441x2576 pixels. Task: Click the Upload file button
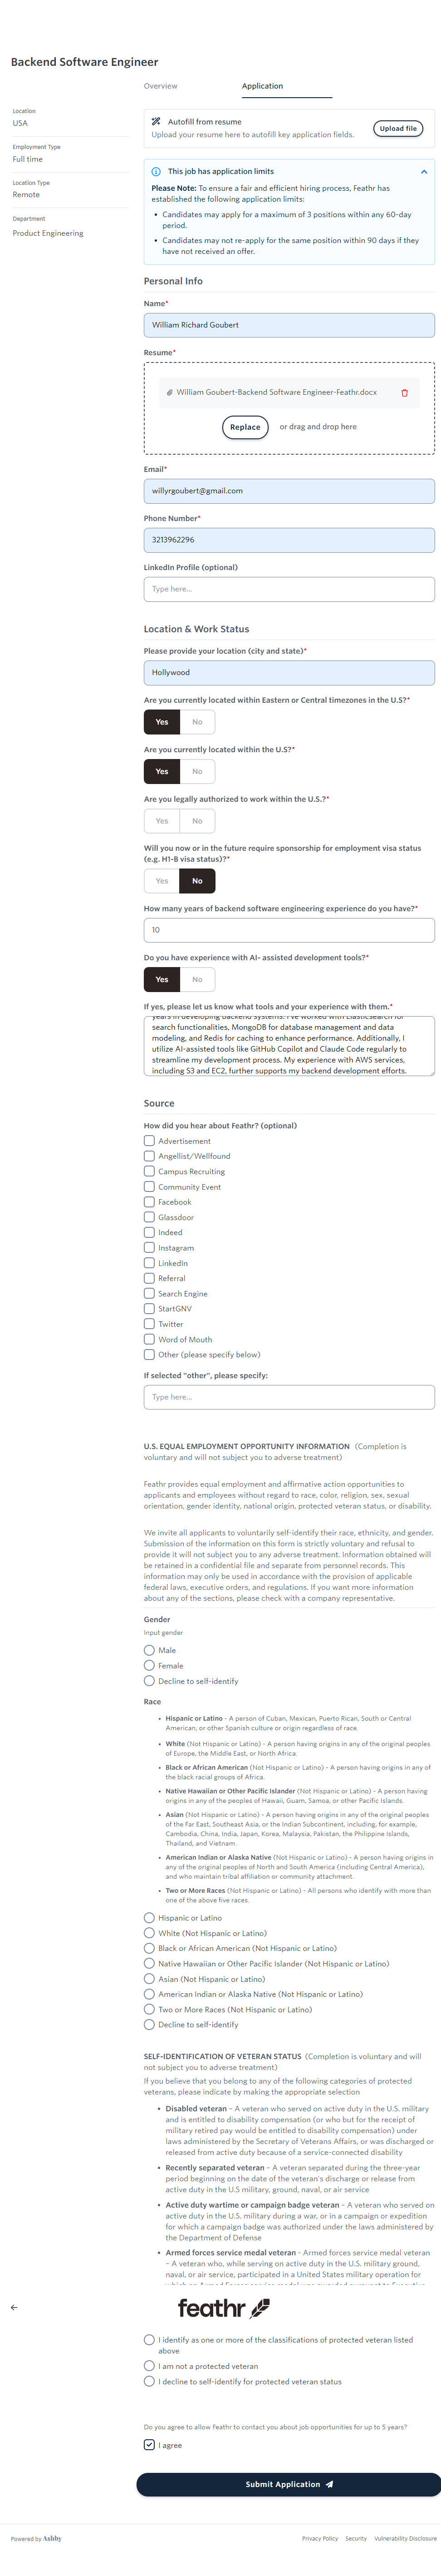398,128
